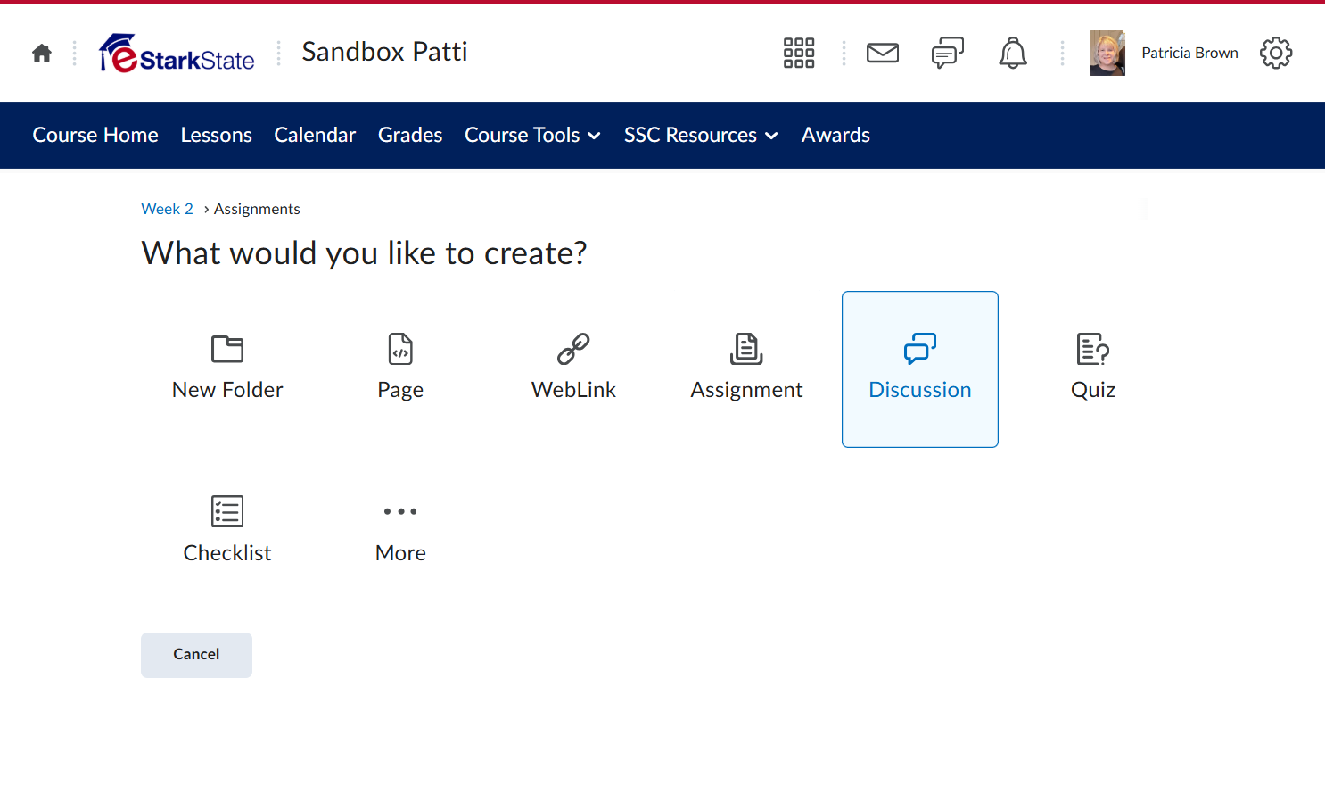The image size is (1325, 811).
Task: Choose the Page document icon
Action: pyautogui.click(x=400, y=349)
